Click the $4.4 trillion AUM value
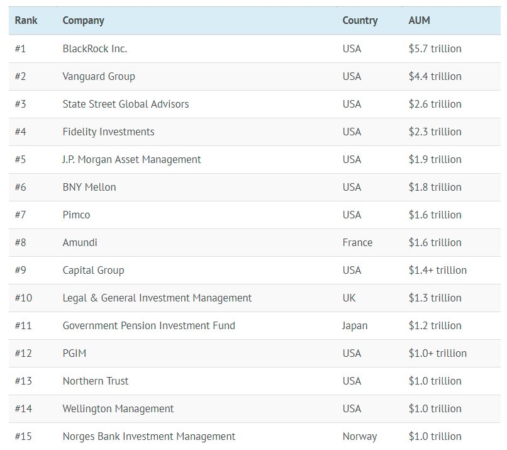Screen dimensions: 507x450 click(x=435, y=76)
